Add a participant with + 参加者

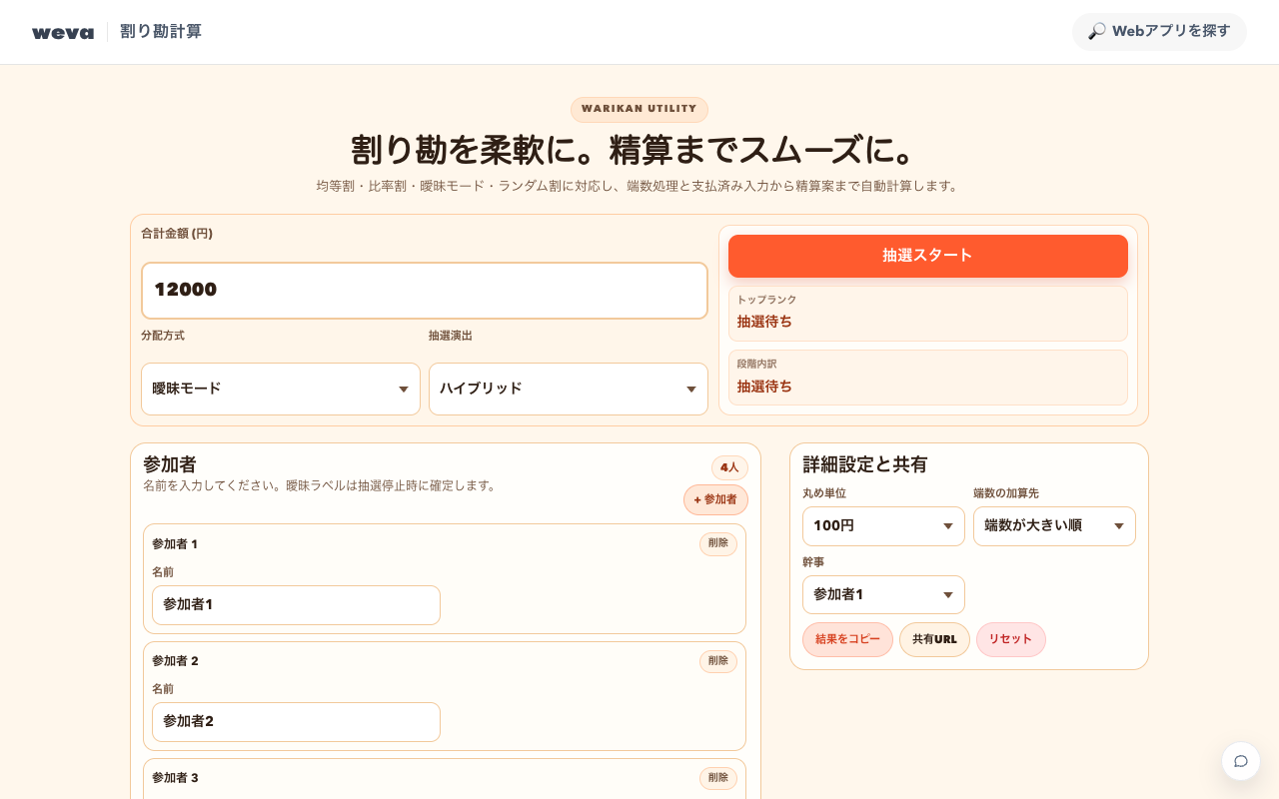tap(715, 499)
